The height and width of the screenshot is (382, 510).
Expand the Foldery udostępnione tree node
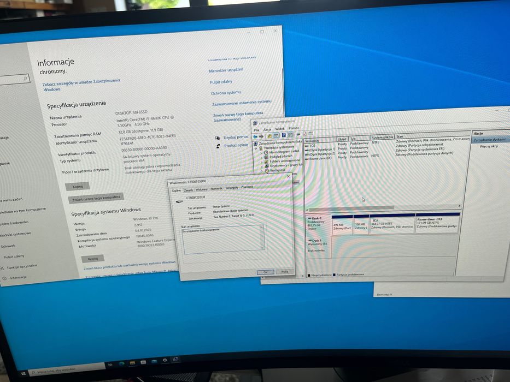click(262, 162)
